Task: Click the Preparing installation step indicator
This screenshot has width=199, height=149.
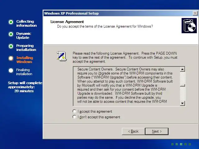Action: 11,46
